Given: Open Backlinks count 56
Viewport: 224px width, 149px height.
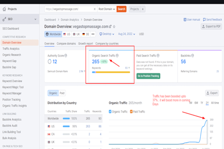Looking at the screenshot, I should coord(183,62).
